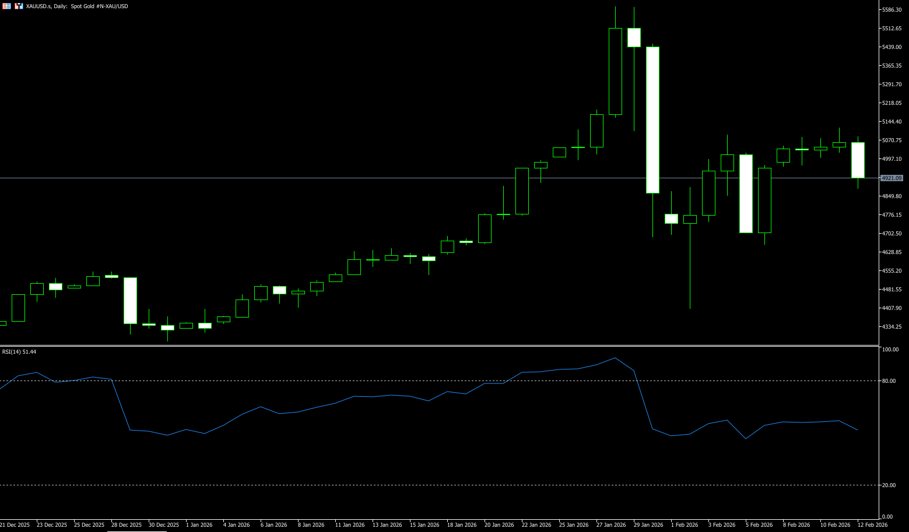Screen dimensions: 909x532
Task: Click the 5586.30 price scale label
Action: (x=892, y=10)
